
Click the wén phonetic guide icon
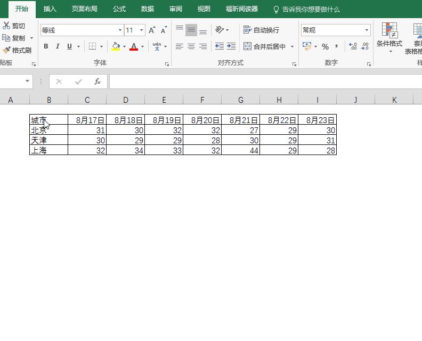(x=157, y=46)
